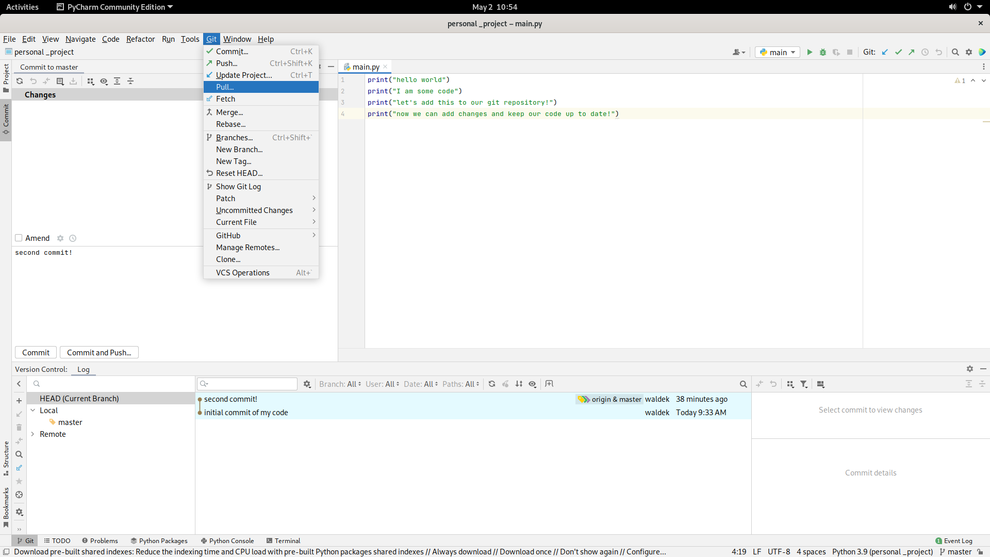Switch to the Log tab
Screen dimensions: 990x557
pos(84,369)
